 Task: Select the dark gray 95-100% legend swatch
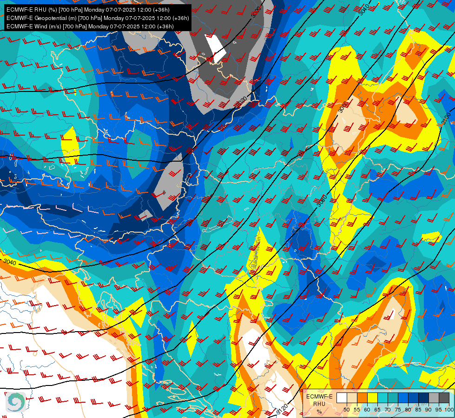444,398
